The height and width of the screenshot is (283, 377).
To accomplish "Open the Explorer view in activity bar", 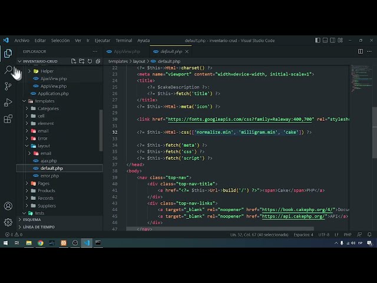I will click(x=8, y=53).
